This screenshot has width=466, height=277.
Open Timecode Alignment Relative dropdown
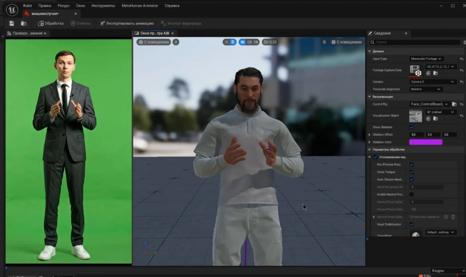(426, 89)
